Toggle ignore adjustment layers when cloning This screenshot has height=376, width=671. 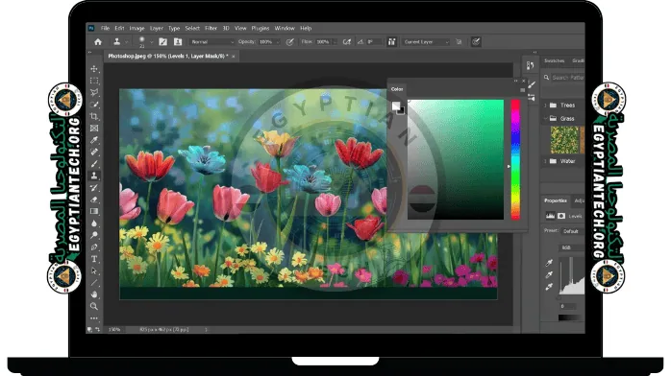(459, 42)
